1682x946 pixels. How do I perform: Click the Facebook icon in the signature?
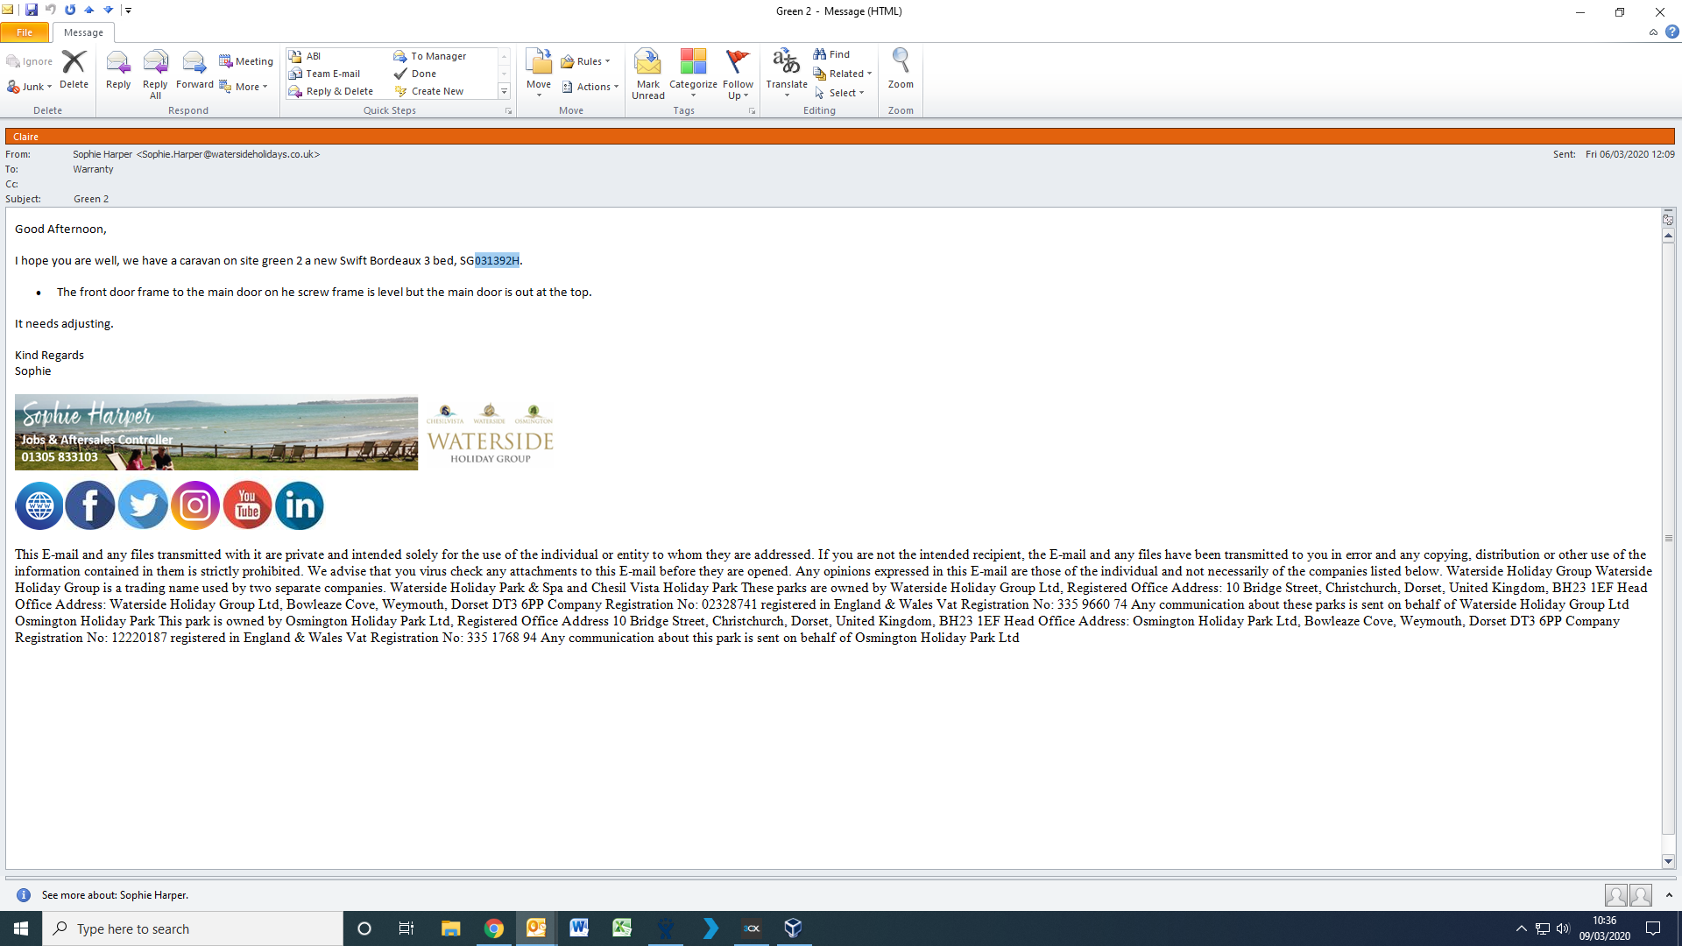90,505
